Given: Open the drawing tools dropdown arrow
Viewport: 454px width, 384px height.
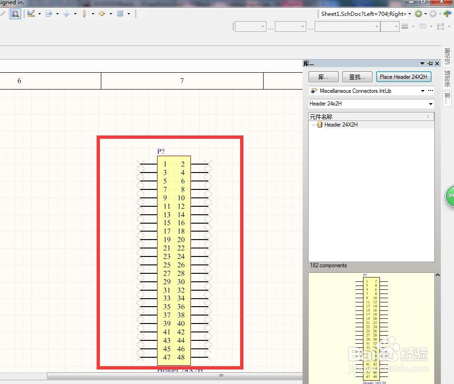Looking at the screenshot, I should tap(39, 14).
